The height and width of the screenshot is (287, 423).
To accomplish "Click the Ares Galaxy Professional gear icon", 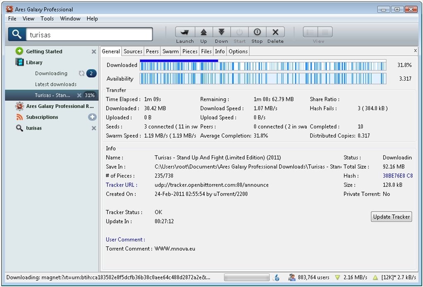I will [19, 106].
